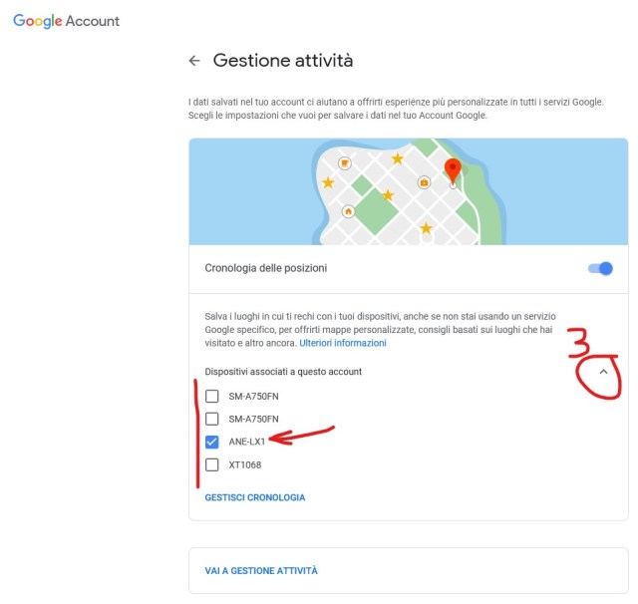The image size is (638, 604).
Task: Click the bottom-most star on the map
Action: pyautogui.click(x=427, y=228)
